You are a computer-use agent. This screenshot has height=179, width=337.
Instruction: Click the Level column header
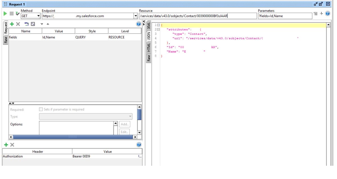coord(125,31)
